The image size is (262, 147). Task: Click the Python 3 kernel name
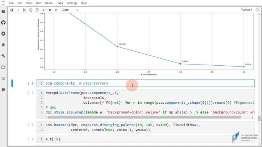click(246, 10)
